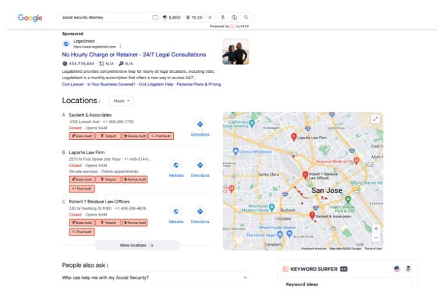Click Review Audit for Robert T Bledsoe
This screenshot has width=443, height=303.
click(135, 223)
